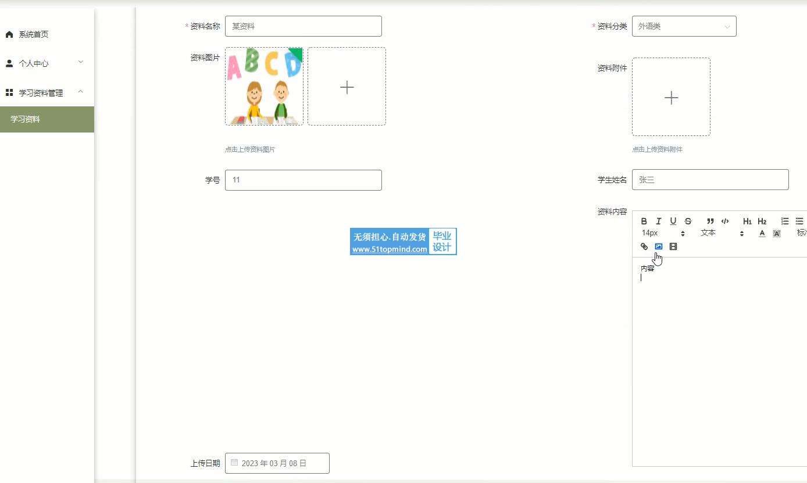The height and width of the screenshot is (483, 807).
Task: Click the insert link icon
Action: click(x=644, y=246)
